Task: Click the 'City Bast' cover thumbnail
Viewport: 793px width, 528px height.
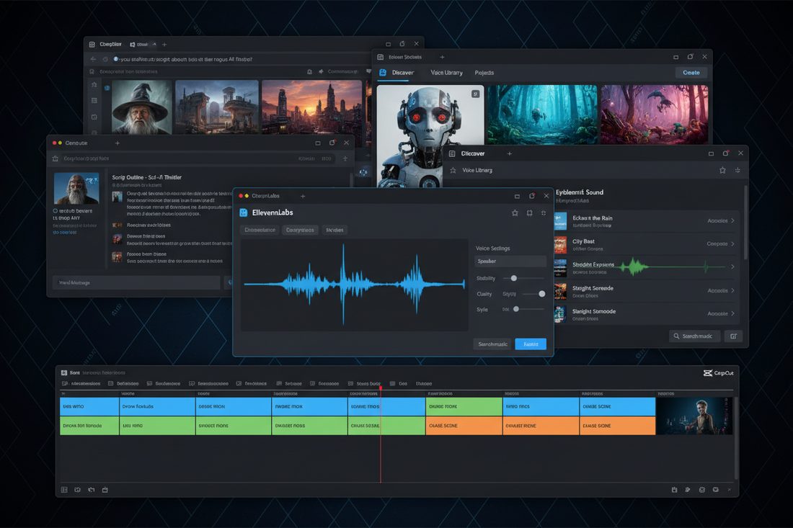Action: (560, 245)
